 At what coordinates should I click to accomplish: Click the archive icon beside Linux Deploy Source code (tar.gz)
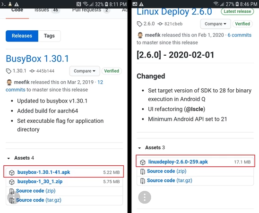pyautogui.click(x=142, y=180)
